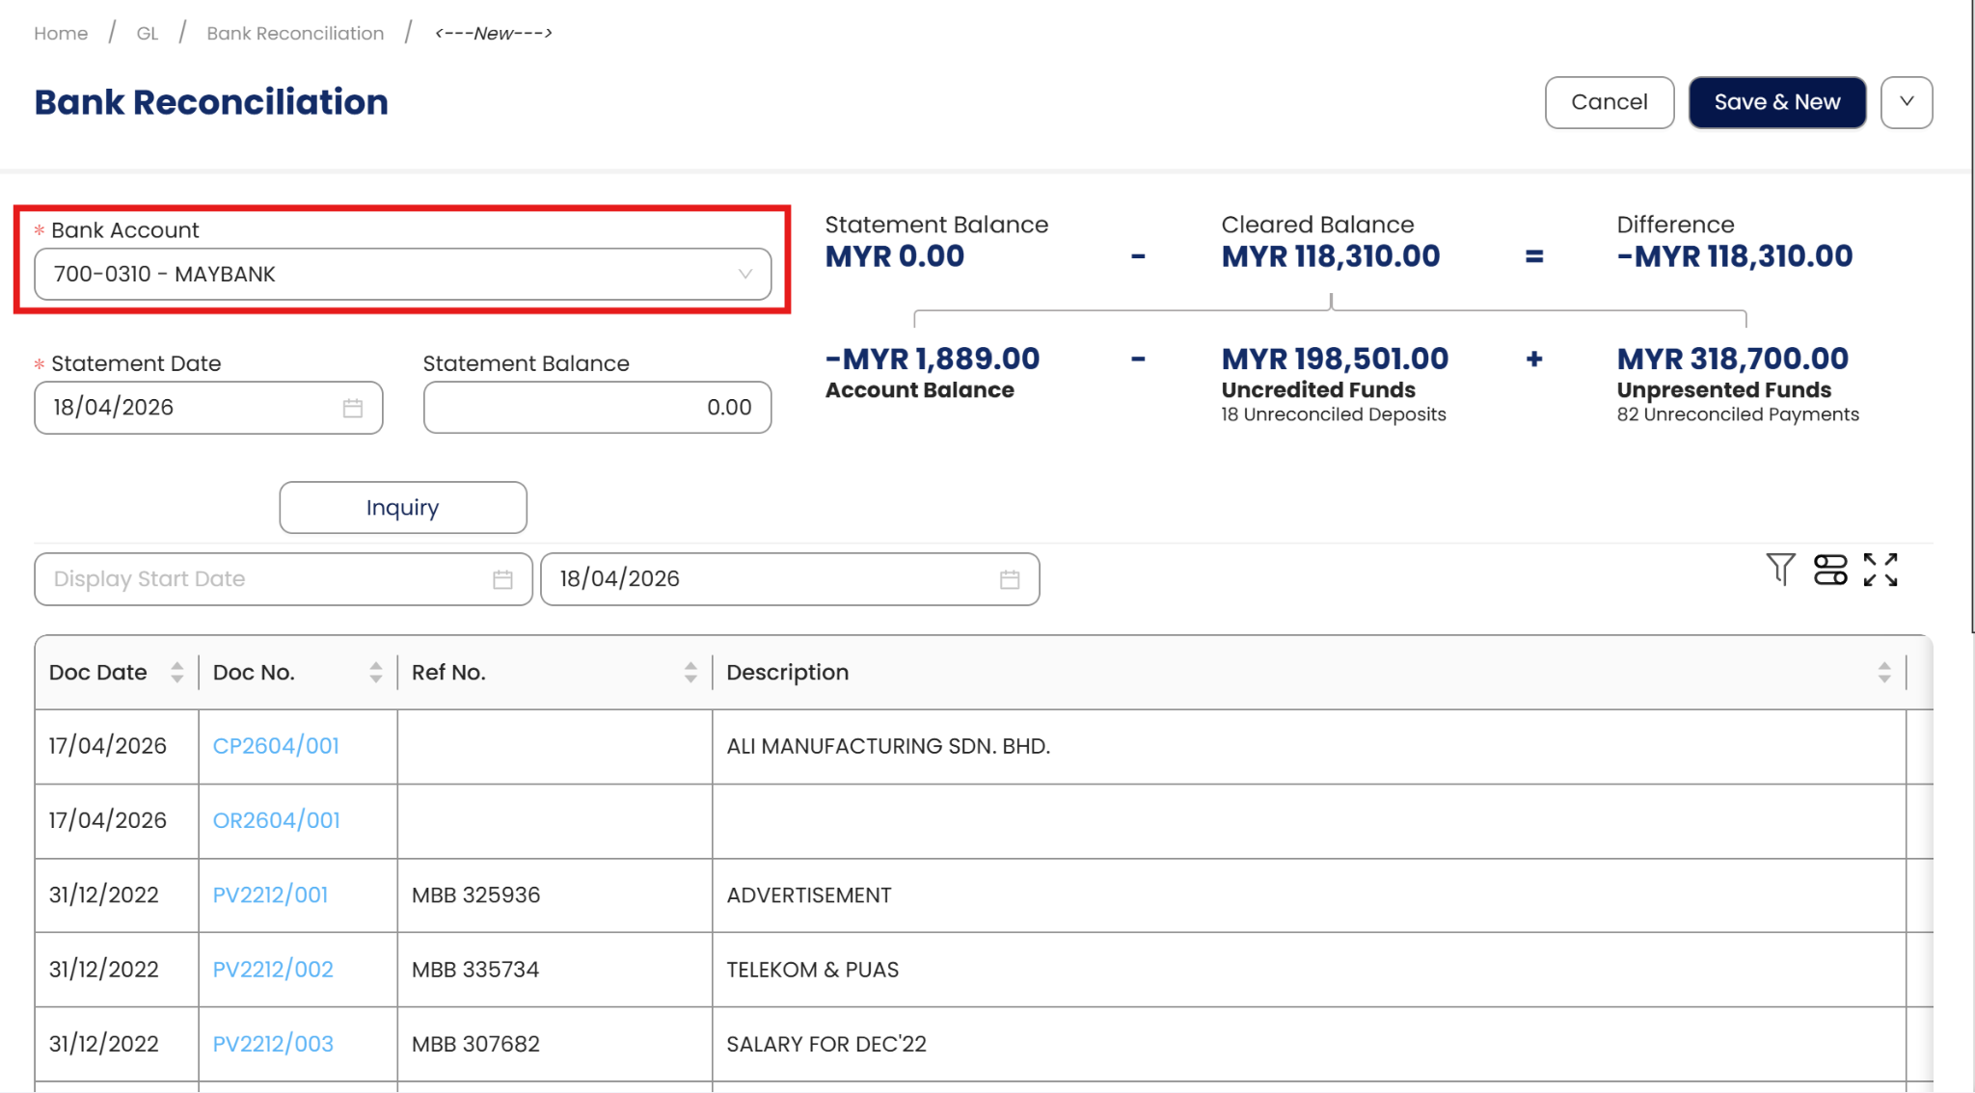Sort by Ref No. column arrows
The width and height of the screenshot is (1975, 1093).
690,673
